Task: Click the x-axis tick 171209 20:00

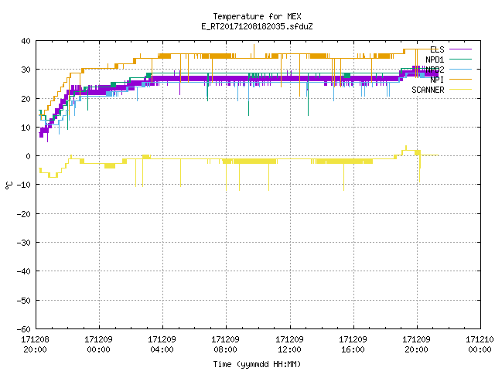Action: tap(416, 345)
